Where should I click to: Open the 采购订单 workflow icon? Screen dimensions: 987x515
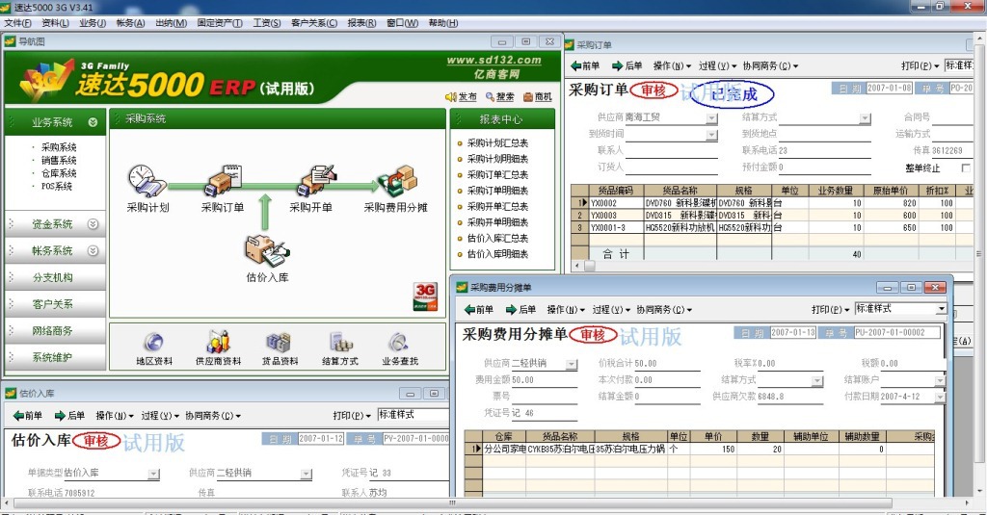[x=223, y=181]
